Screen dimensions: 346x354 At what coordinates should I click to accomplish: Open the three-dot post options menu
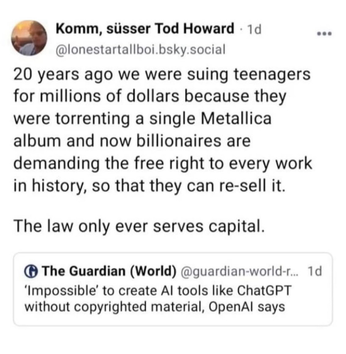[x=324, y=34]
